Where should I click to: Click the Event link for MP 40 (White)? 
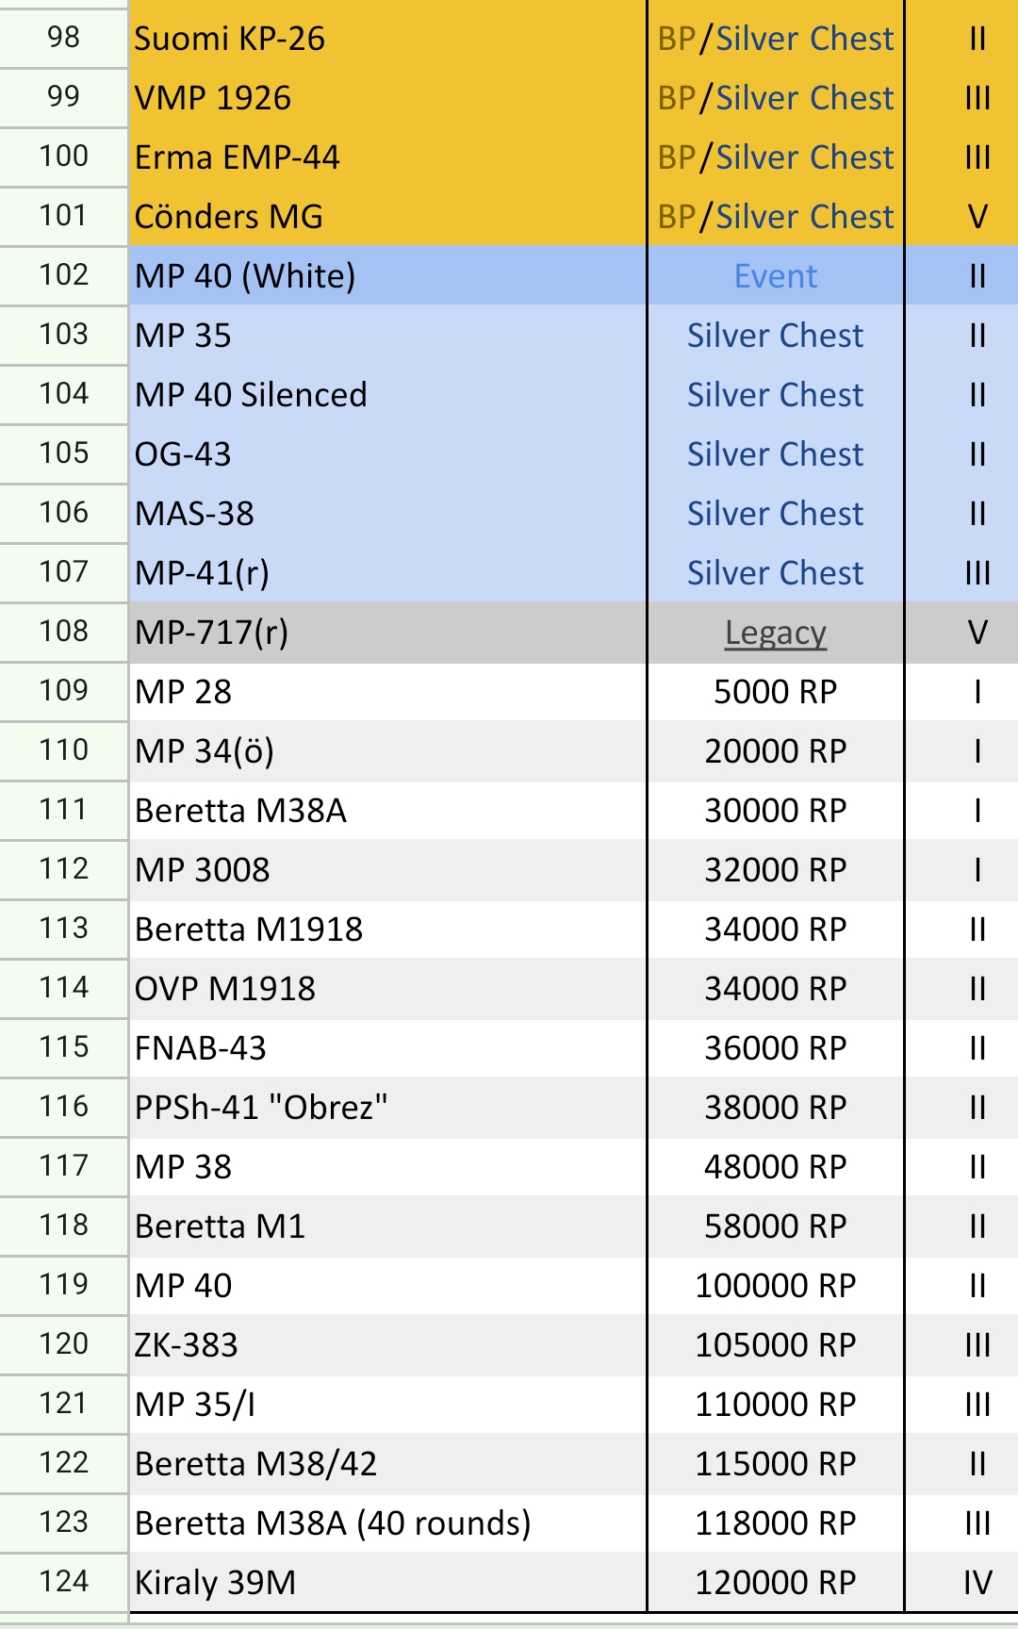[775, 276]
